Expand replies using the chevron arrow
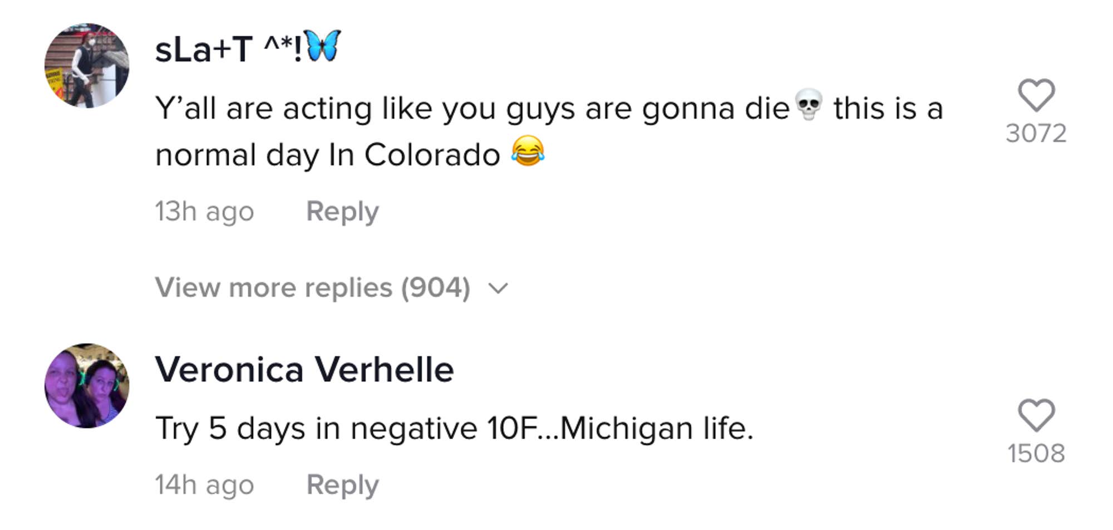 (x=498, y=288)
